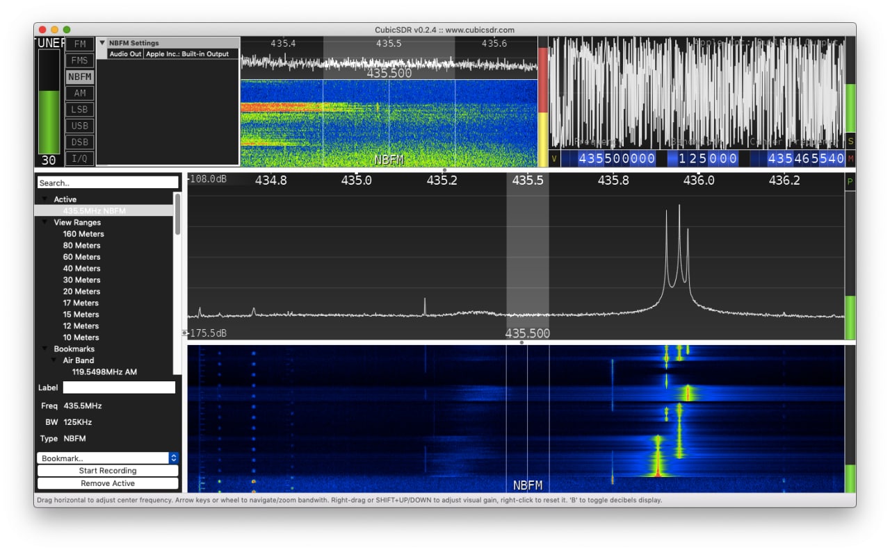
Task: Click the NBFM mode button
Action: pos(79,77)
